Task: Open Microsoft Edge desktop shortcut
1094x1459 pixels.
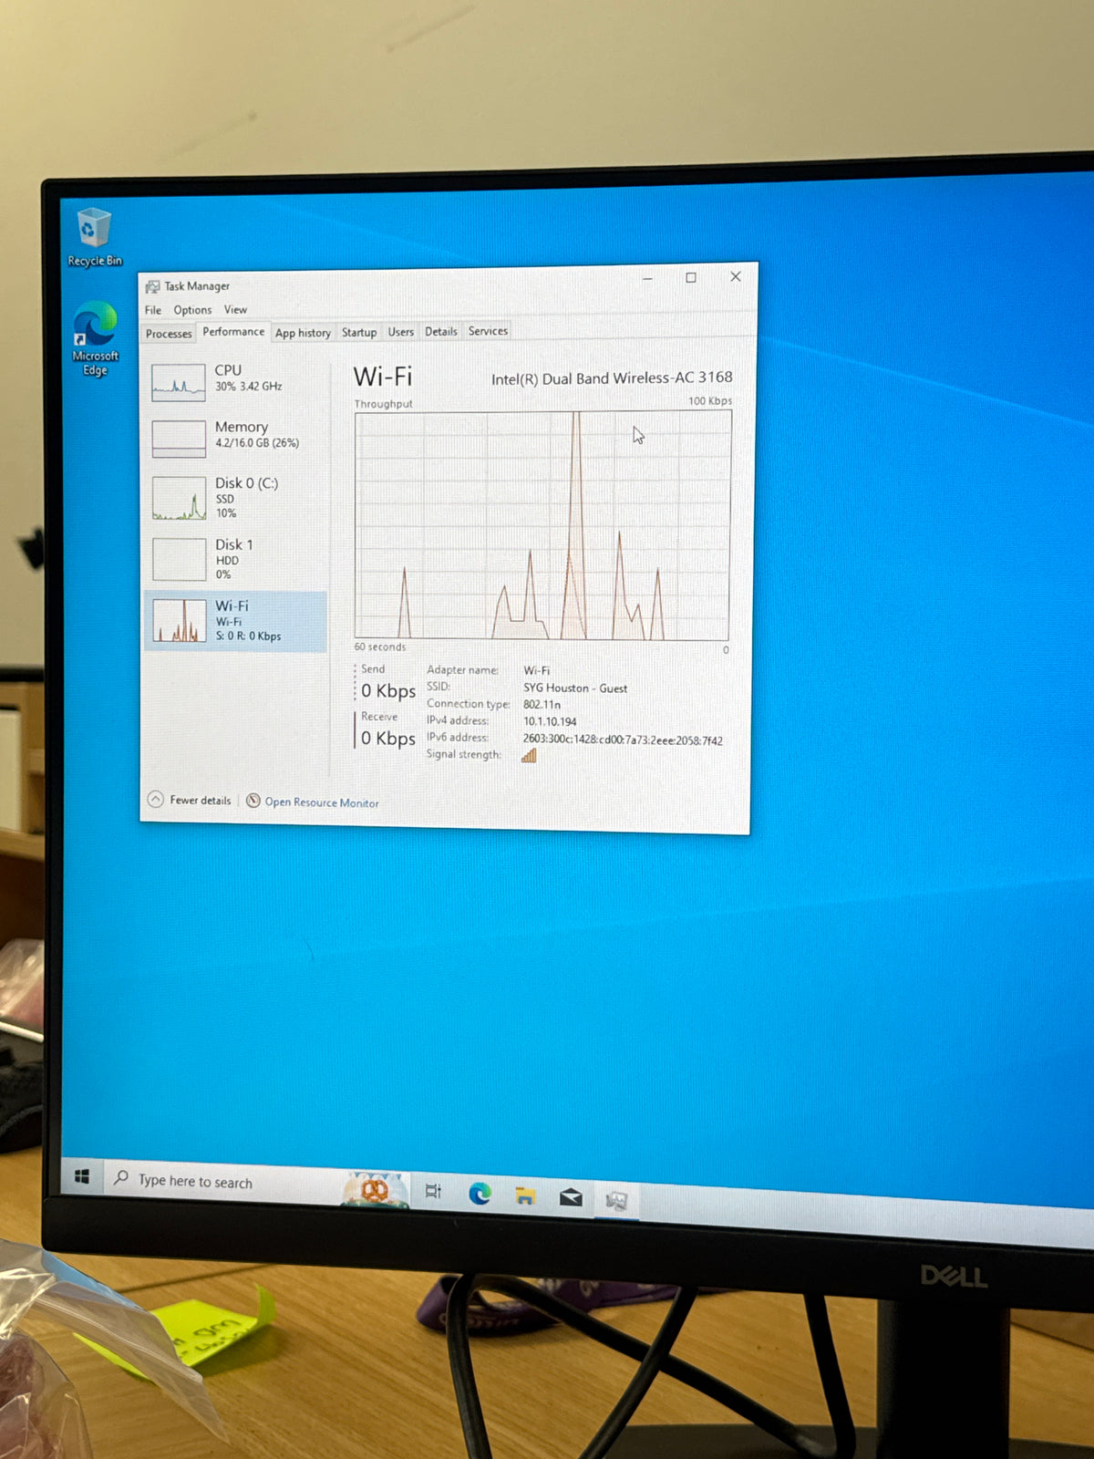Action: (95, 338)
